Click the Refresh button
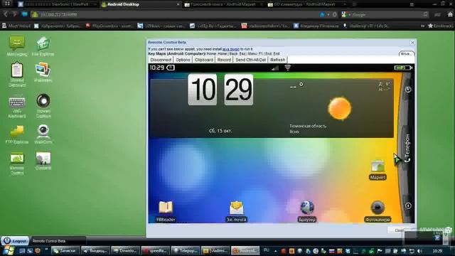 (278, 60)
